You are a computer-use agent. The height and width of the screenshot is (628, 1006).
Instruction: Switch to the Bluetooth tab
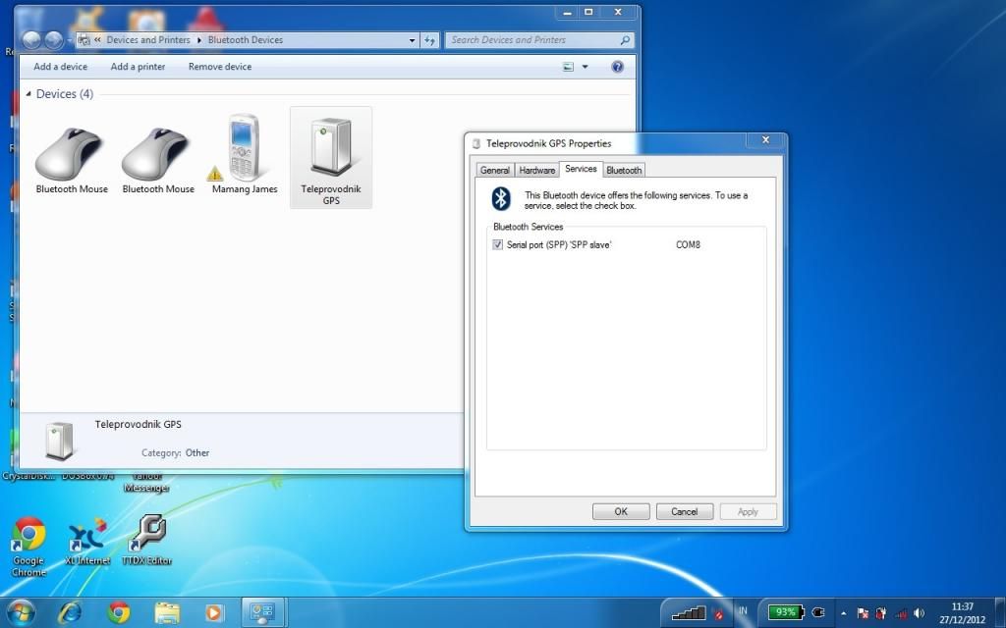(x=624, y=170)
